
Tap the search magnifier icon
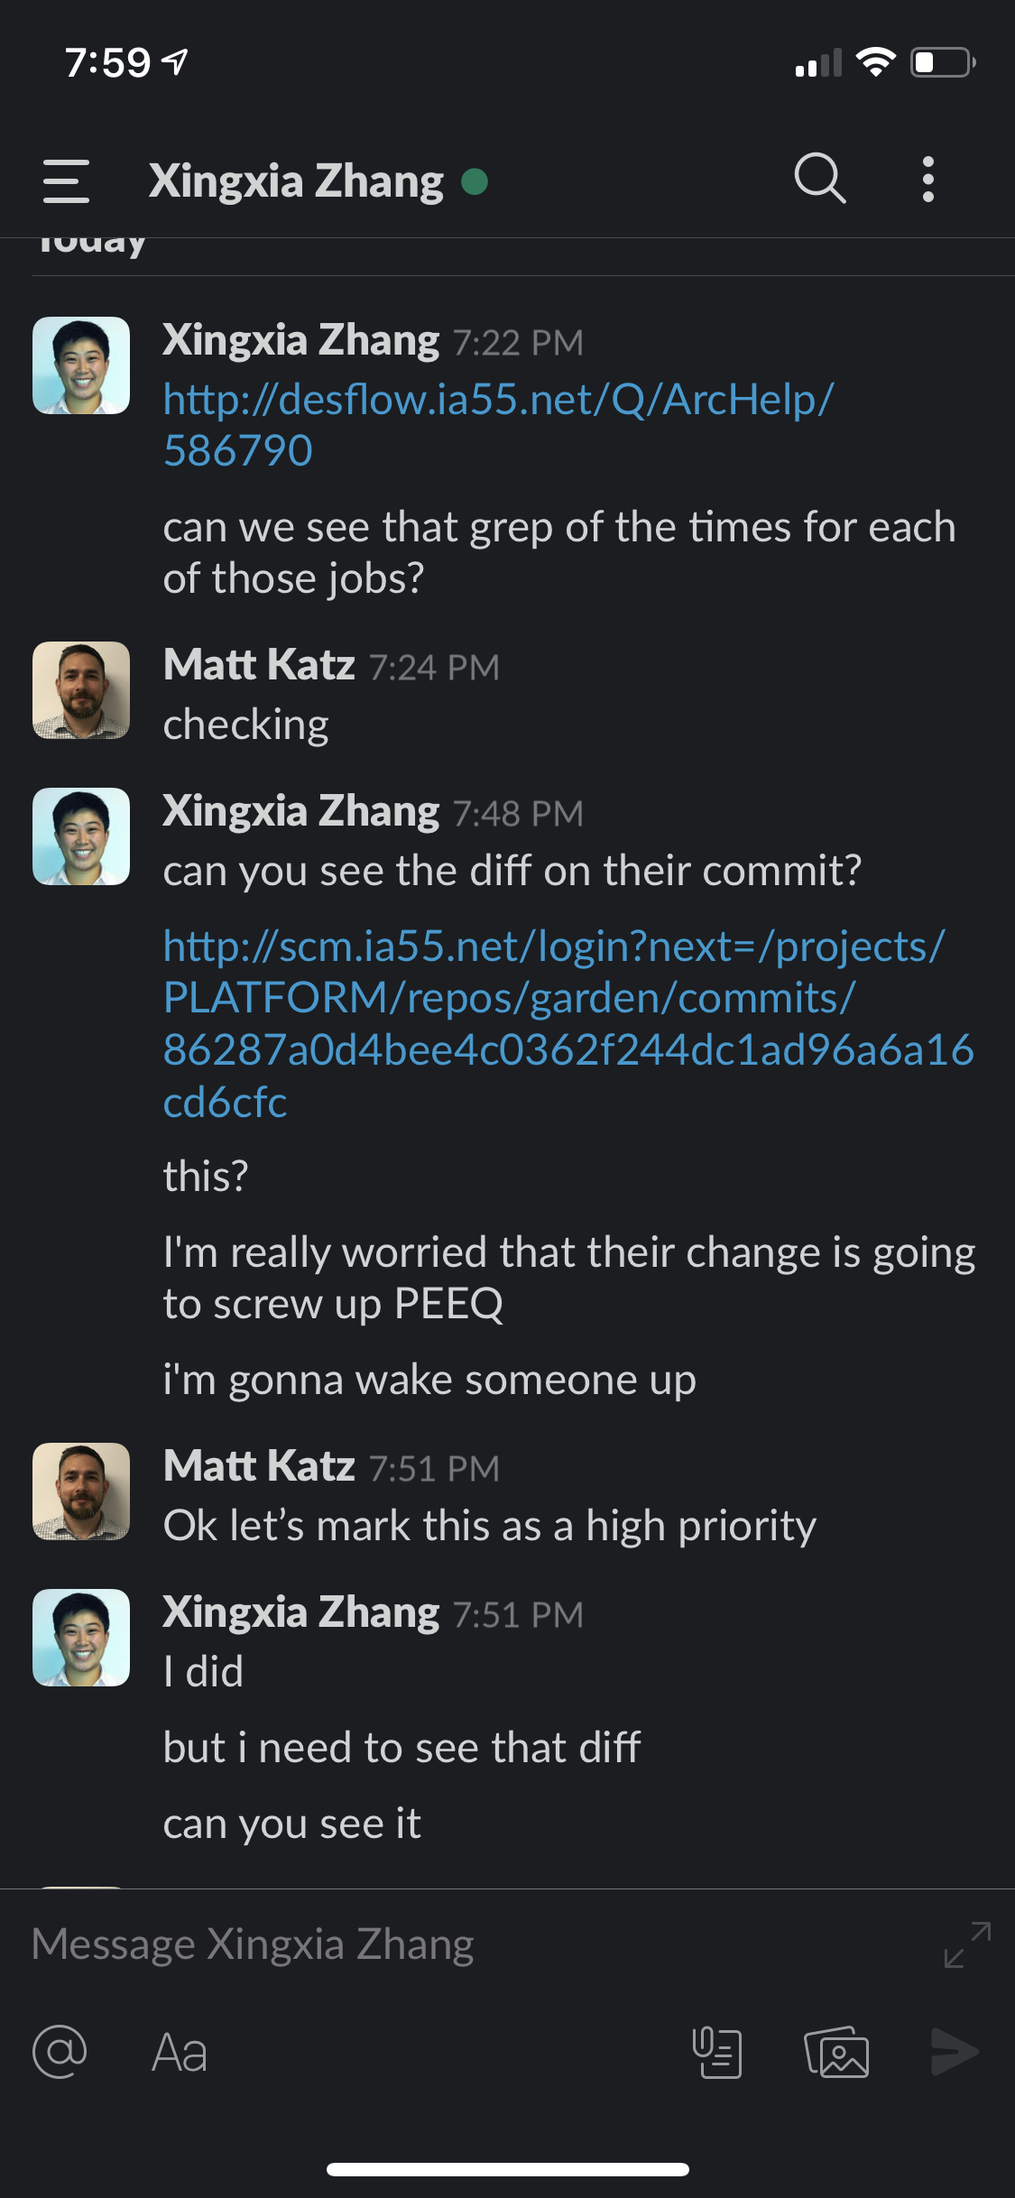pos(819,178)
